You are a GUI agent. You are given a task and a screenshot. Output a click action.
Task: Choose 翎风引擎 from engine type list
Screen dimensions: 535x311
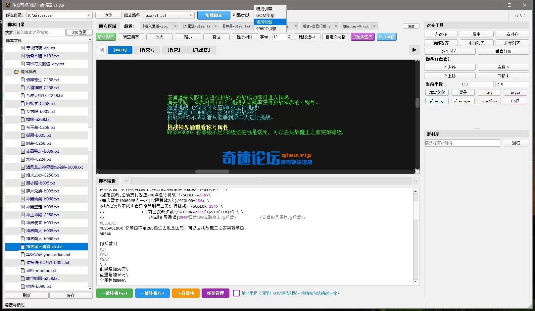[x=270, y=22]
